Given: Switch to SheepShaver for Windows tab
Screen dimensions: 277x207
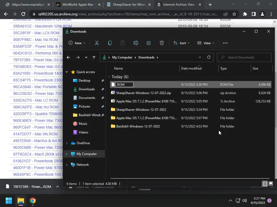Looking at the screenshot, I should click(129, 5).
